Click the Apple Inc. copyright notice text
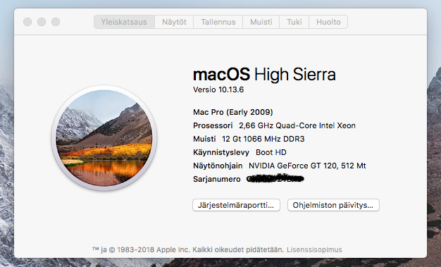 [188, 249]
